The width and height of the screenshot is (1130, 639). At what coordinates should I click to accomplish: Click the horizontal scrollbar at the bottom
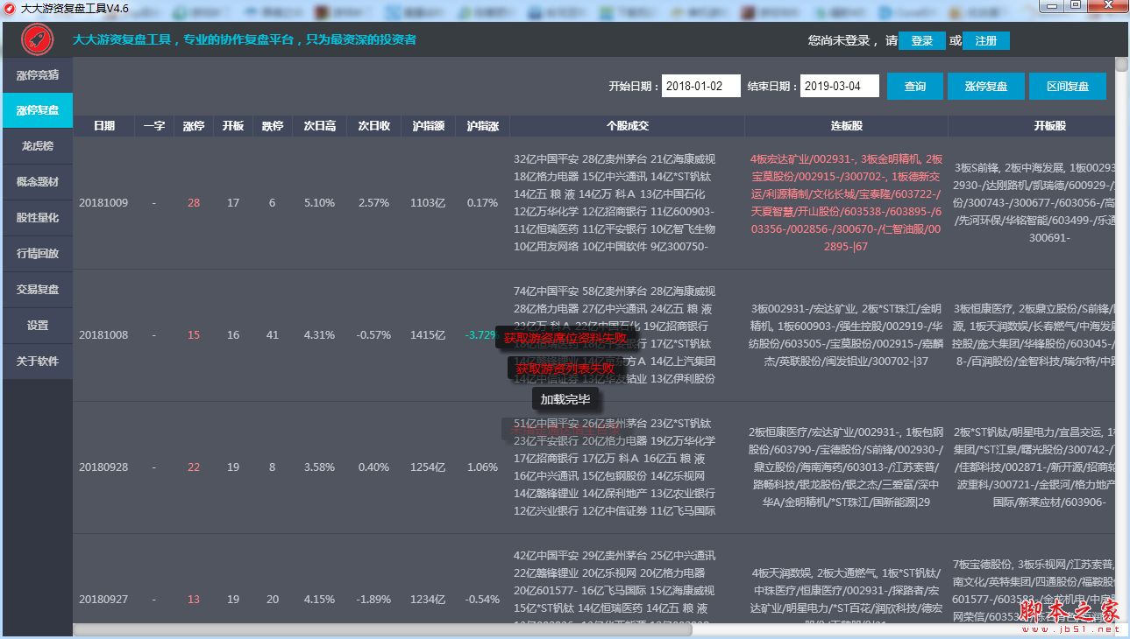(382, 629)
